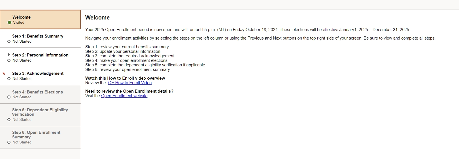The image size is (459, 159).
Task: Click the Not Started circle for Step 2
Action: 9,60
